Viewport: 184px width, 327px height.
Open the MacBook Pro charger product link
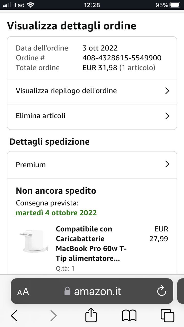click(x=91, y=243)
